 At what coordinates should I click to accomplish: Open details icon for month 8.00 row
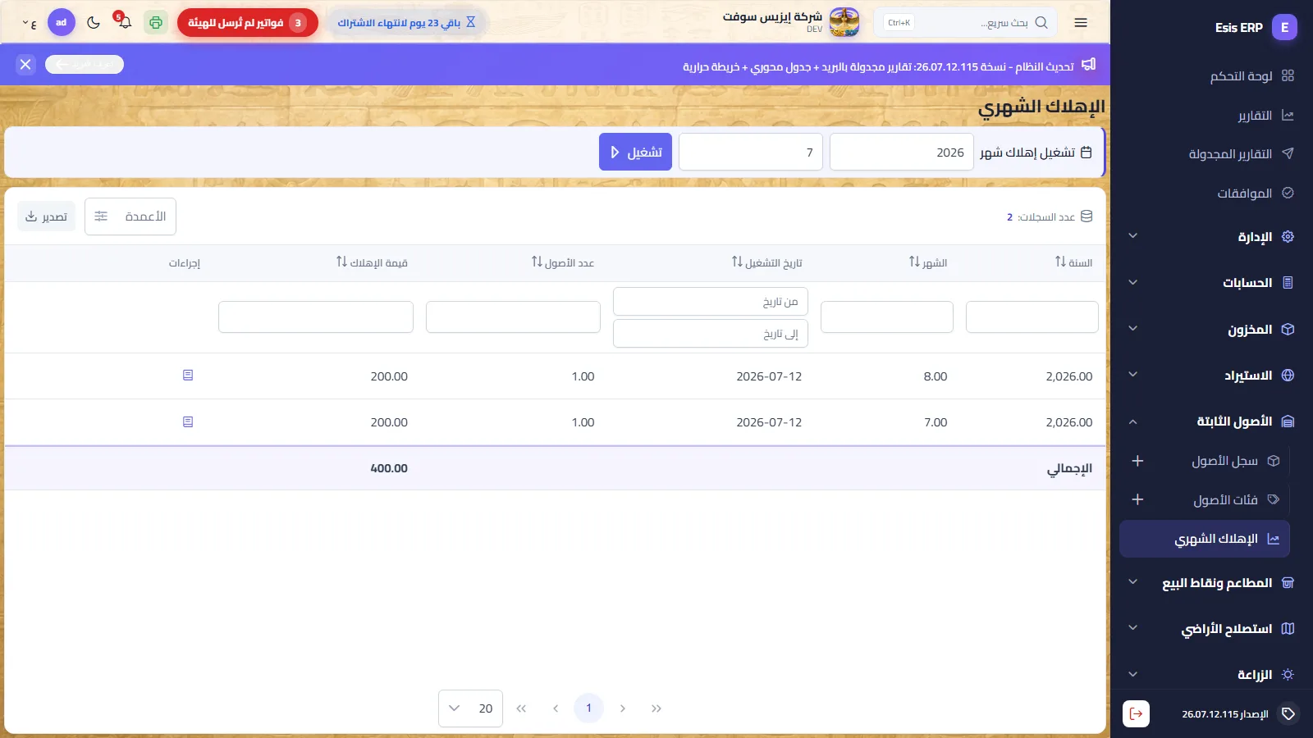188,376
